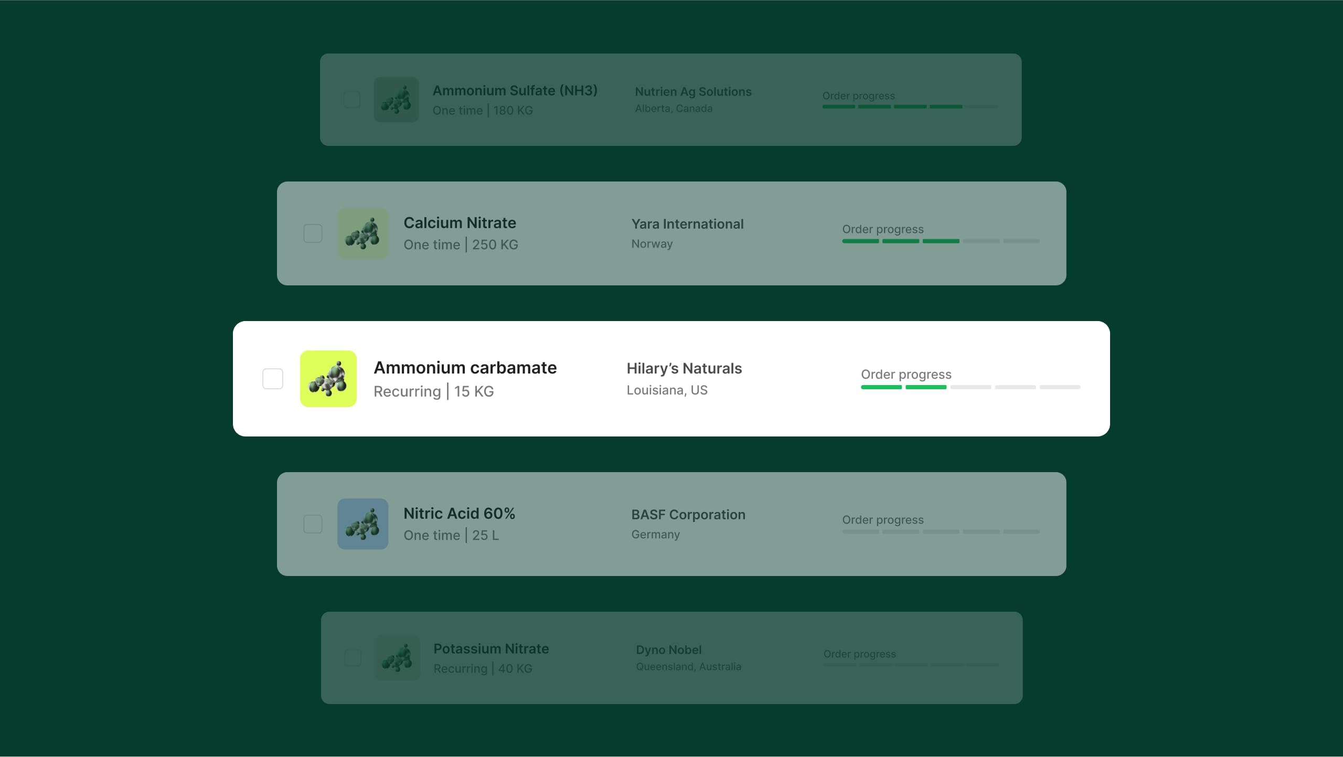Screen dimensions: 1343x757
Task: Click 'Order progress' label in Nitric Acid row
Action: click(x=883, y=520)
